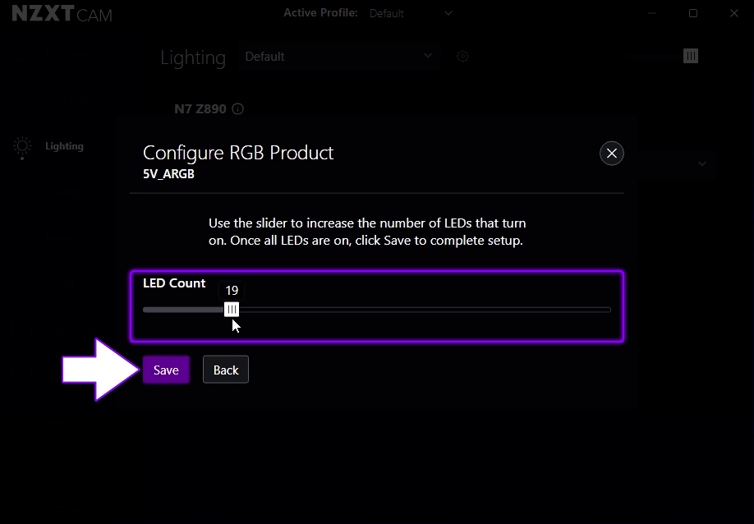Click the brightness slider icon at top right
Viewport: 754px width, 524px height.
(x=691, y=56)
